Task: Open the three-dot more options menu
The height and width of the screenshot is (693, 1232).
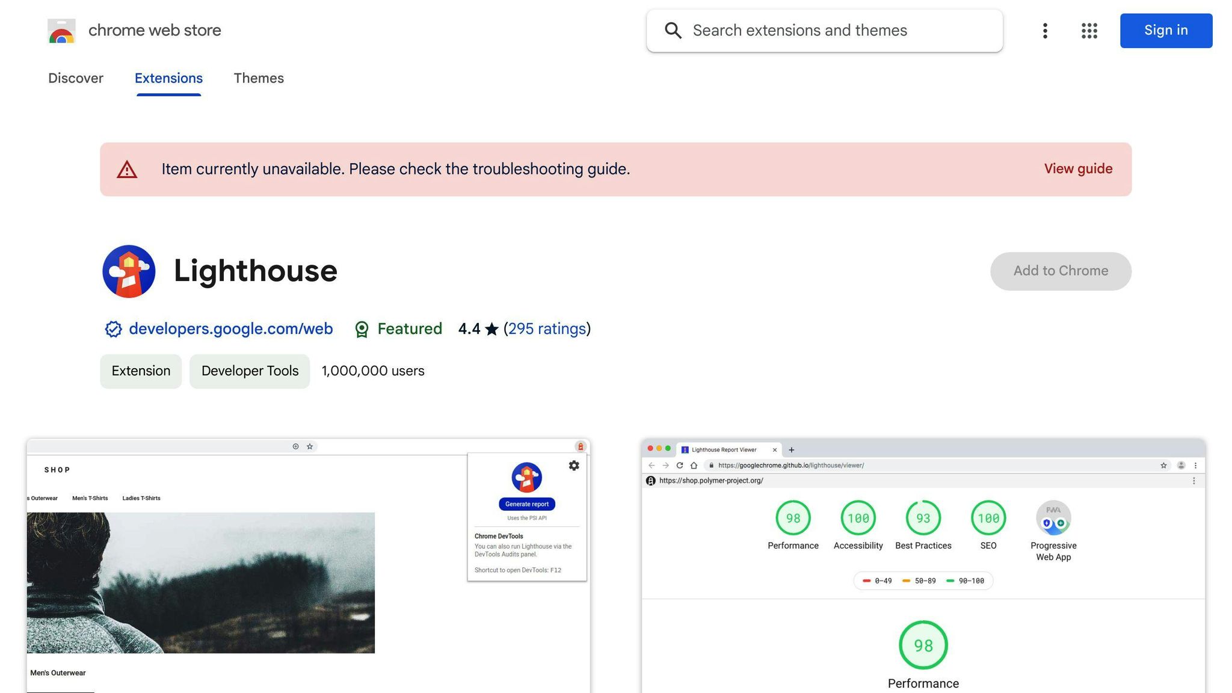Action: click(x=1045, y=31)
